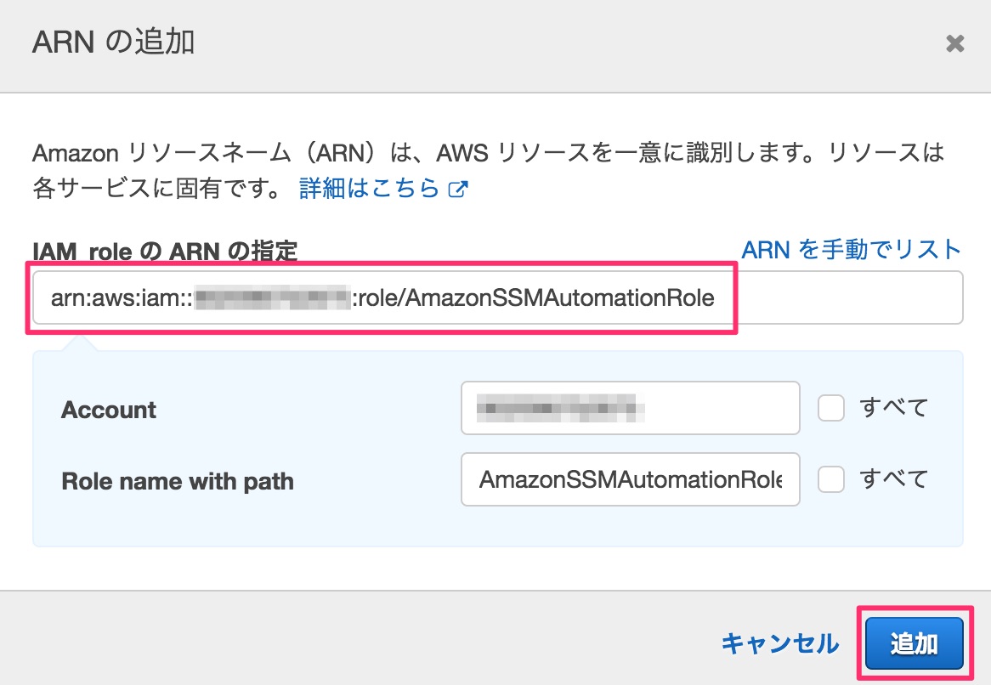Switch to ARN を手動でリスト mode
Screen dimensions: 991x685
(x=850, y=248)
